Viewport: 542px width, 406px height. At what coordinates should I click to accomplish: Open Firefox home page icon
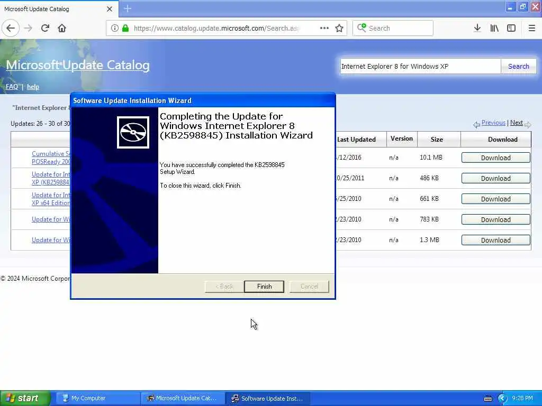pos(62,29)
